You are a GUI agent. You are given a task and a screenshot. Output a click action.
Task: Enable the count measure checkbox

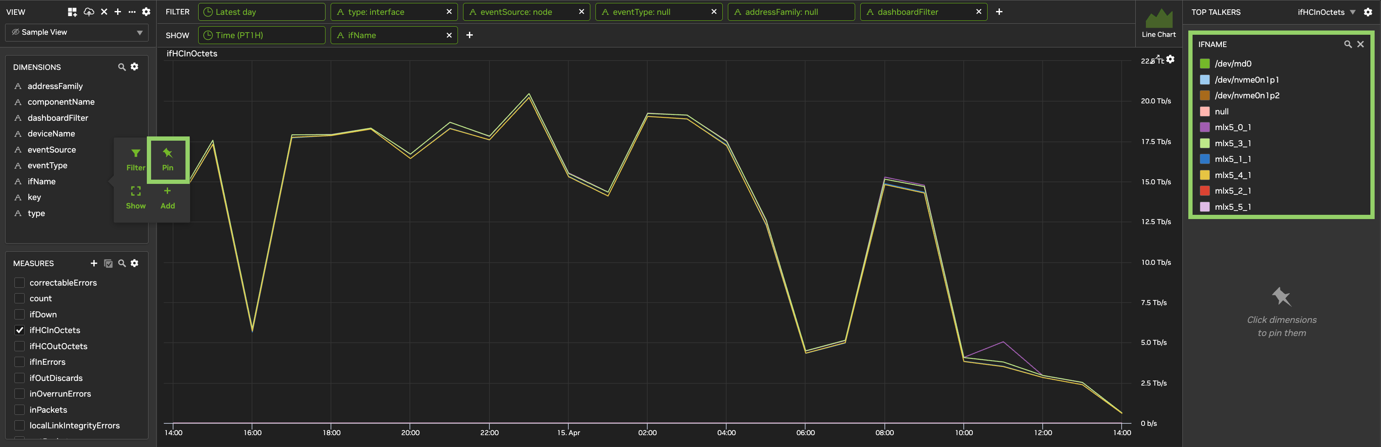tap(20, 298)
